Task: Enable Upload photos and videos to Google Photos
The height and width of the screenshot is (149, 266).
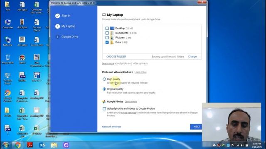Action: click(104, 108)
